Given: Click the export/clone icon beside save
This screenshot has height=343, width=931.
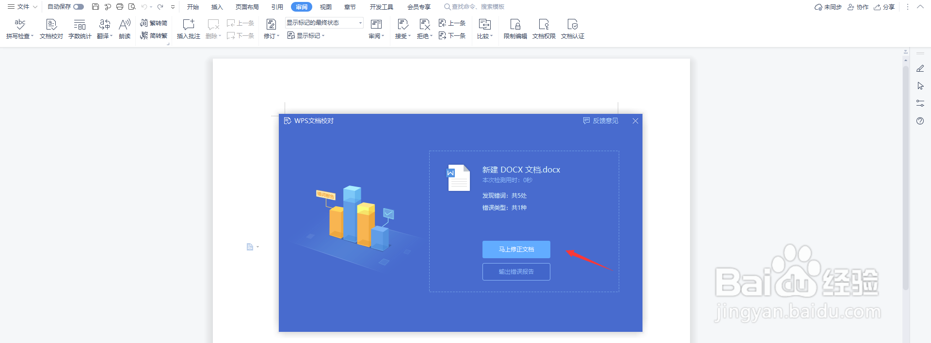Looking at the screenshot, I should [x=108, y=7].
